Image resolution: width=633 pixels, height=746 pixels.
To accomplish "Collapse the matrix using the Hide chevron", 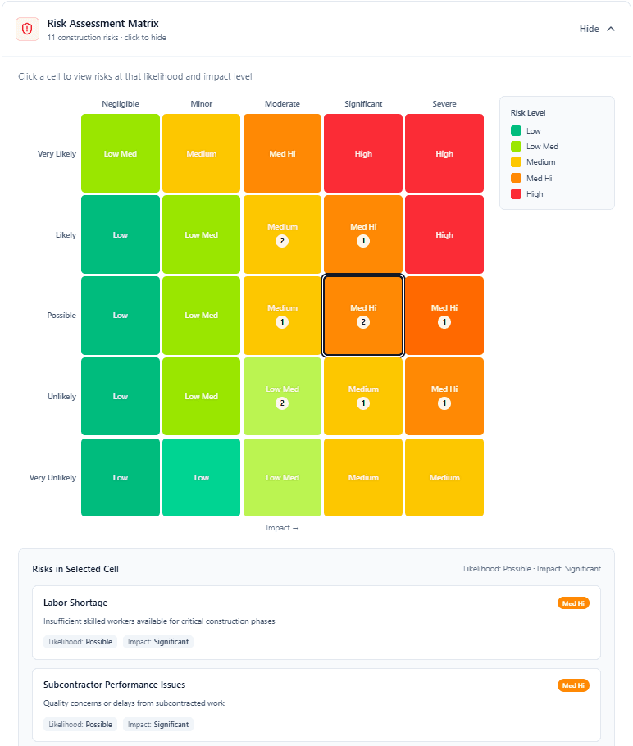I will click(611, 28).
